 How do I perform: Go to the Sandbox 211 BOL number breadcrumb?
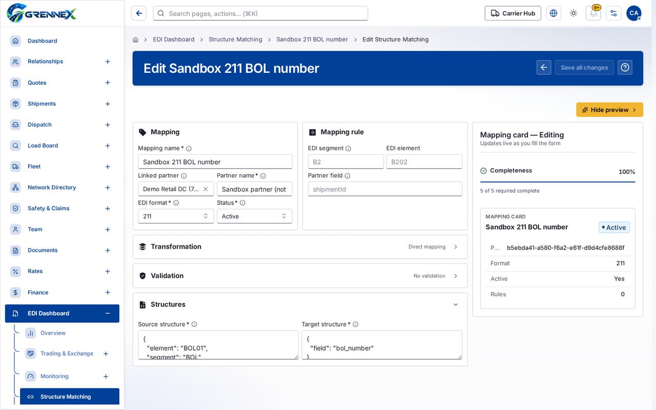coord(312,39)
